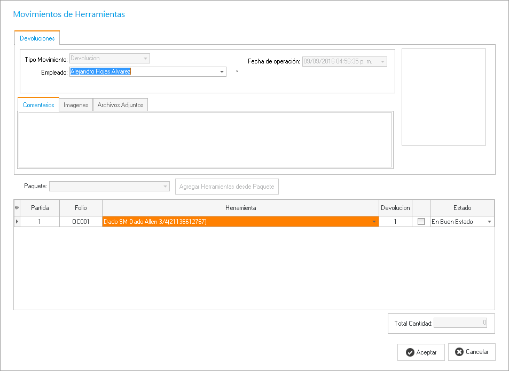Click the Folio column header
The image size is (509, 371).
pyautogui.click(x=81, y=208)
